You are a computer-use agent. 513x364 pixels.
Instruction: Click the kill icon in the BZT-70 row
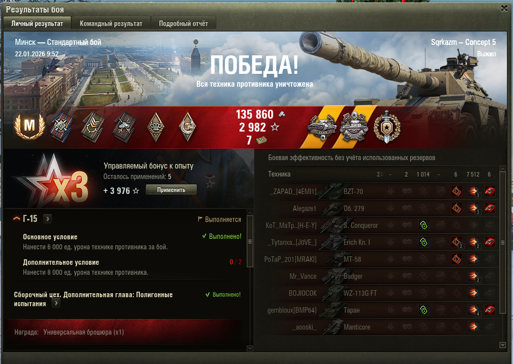click(x=490, y=191)
